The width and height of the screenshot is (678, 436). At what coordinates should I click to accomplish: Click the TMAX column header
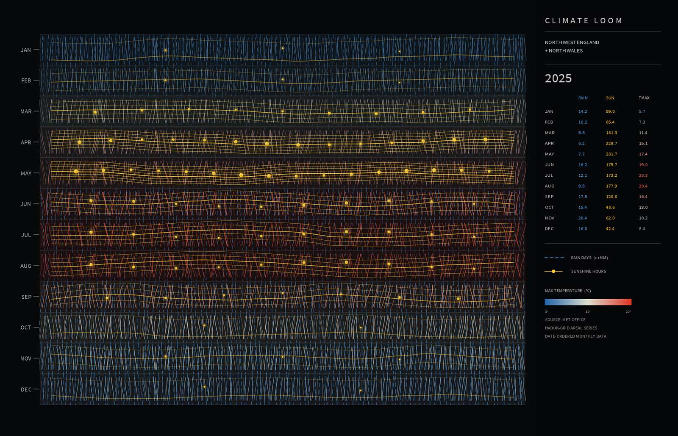point(644,98)
